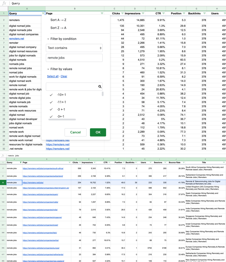This screenshot has height=262, width=226.
Task: Open the remoters.net link in row 32
Action: tap(58, 149)
